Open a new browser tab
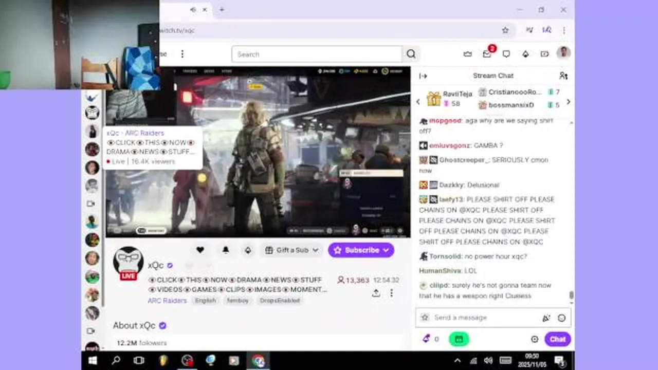 point(222,9)
